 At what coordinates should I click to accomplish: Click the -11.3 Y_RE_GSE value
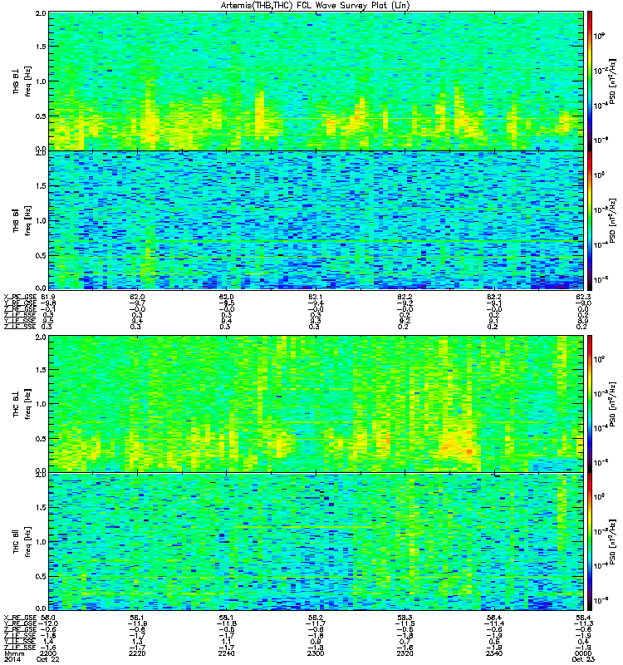coord(583,623)
